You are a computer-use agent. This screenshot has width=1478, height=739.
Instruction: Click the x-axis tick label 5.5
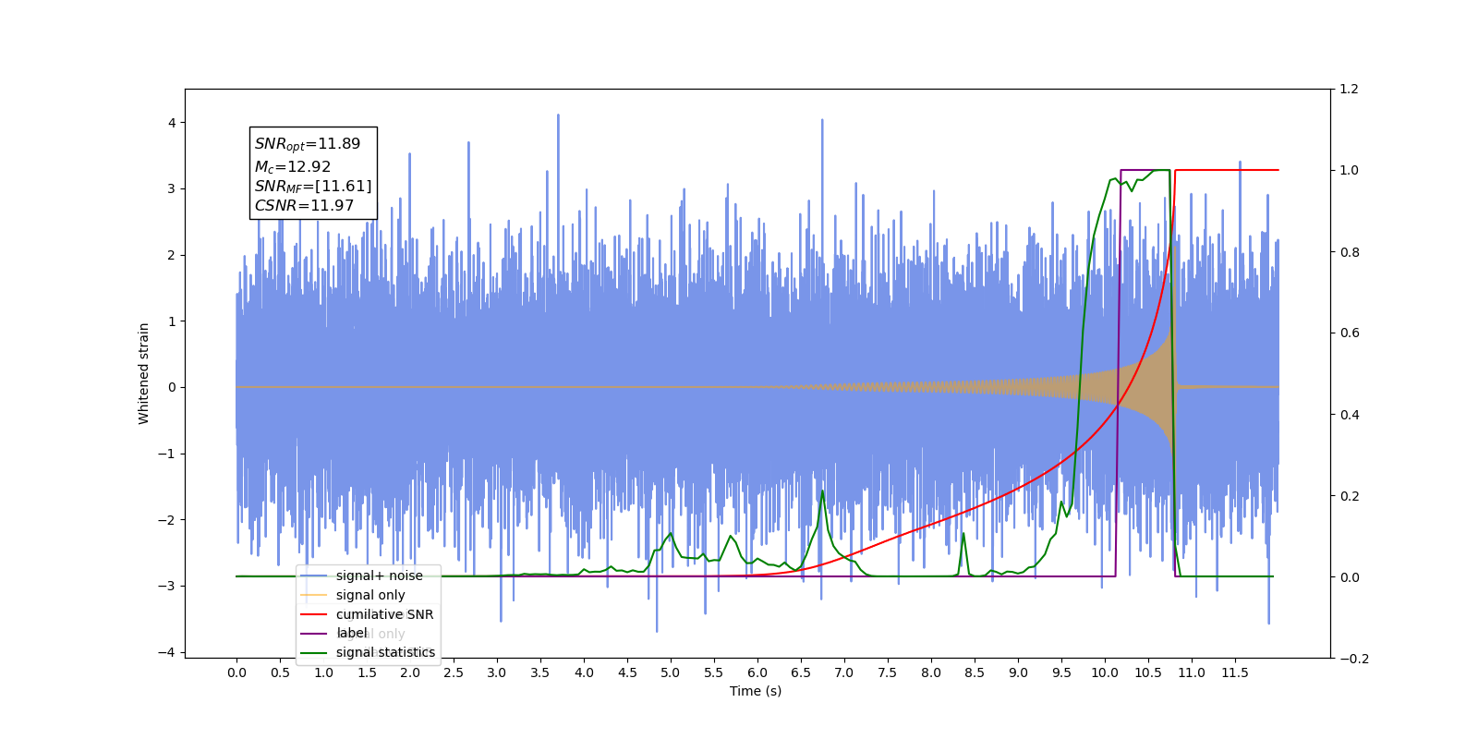click(714, 672)
